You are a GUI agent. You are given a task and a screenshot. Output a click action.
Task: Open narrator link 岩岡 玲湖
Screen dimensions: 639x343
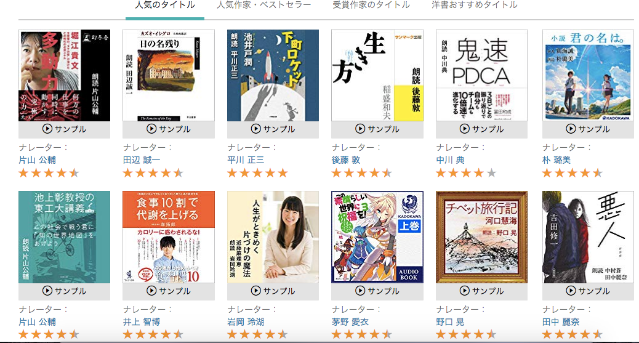[246, 322]
